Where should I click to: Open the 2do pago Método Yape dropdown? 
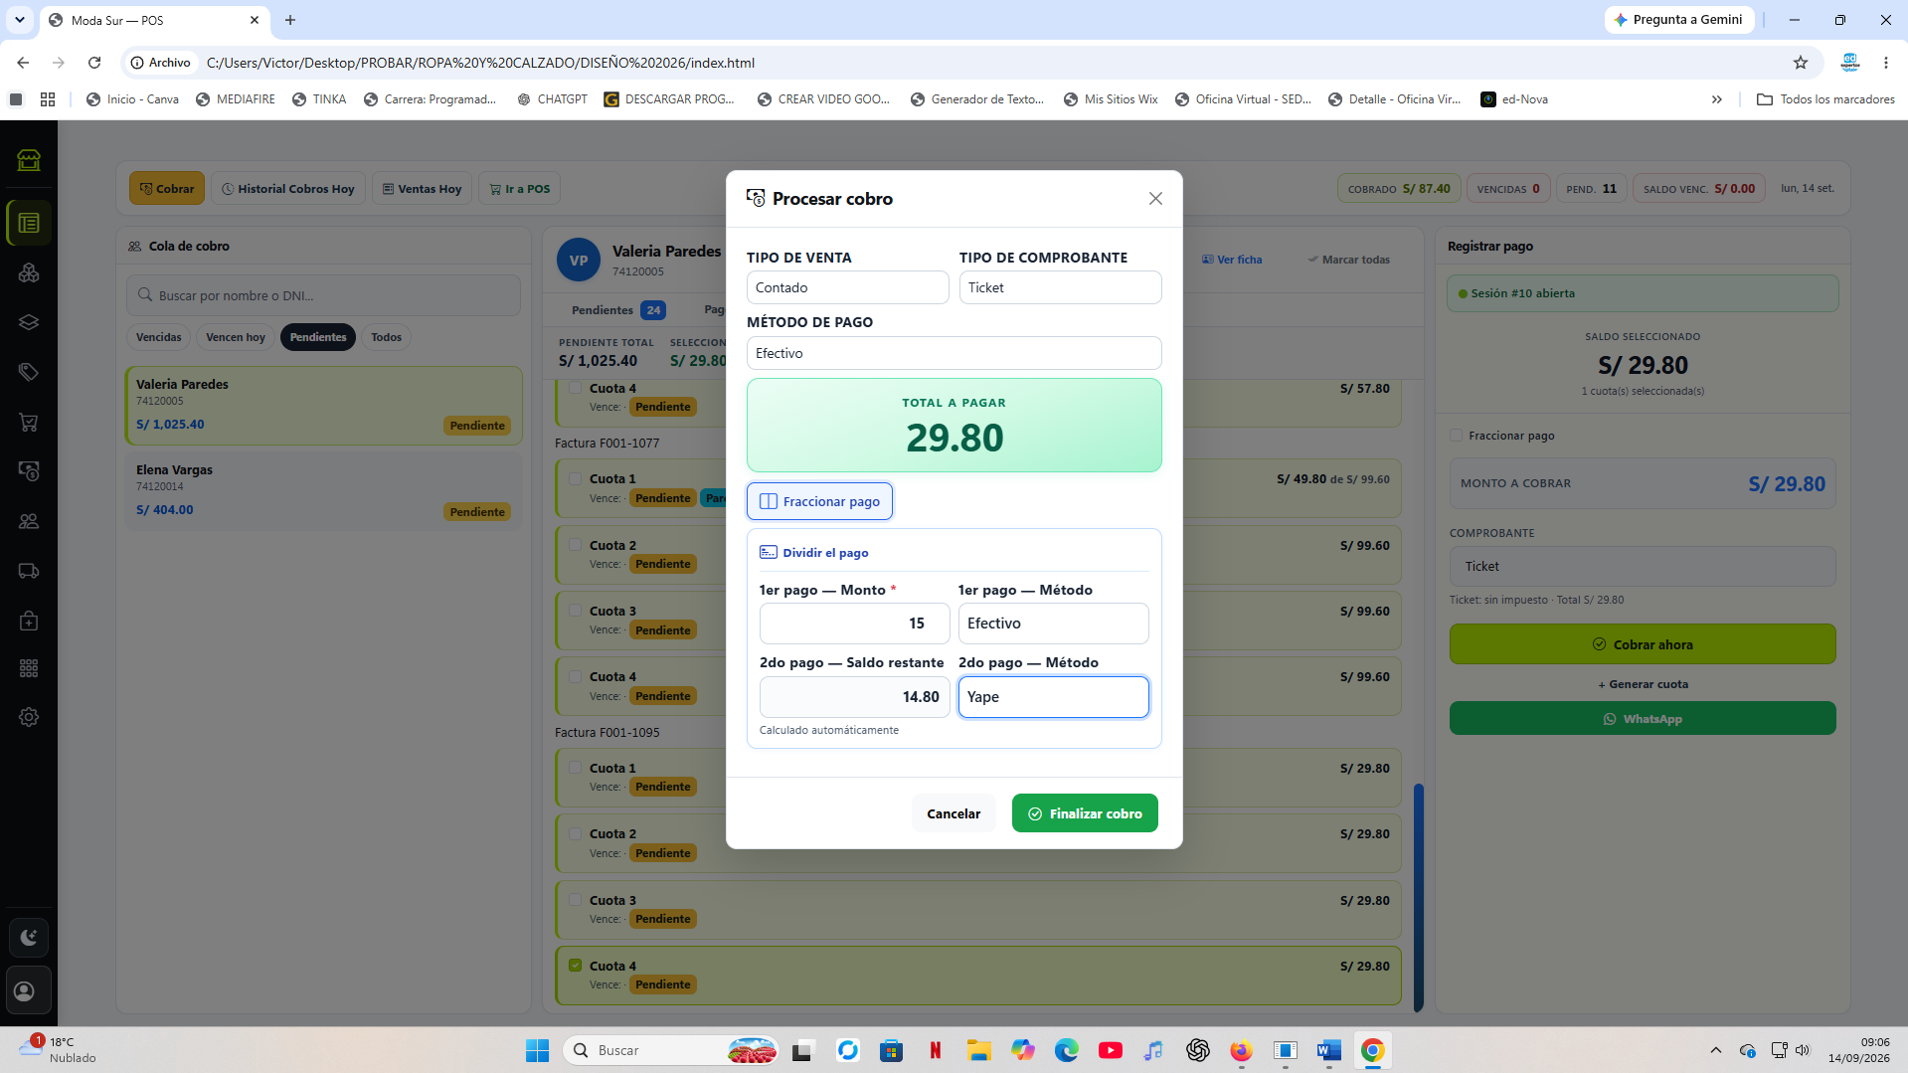[x=1053, y=697]
